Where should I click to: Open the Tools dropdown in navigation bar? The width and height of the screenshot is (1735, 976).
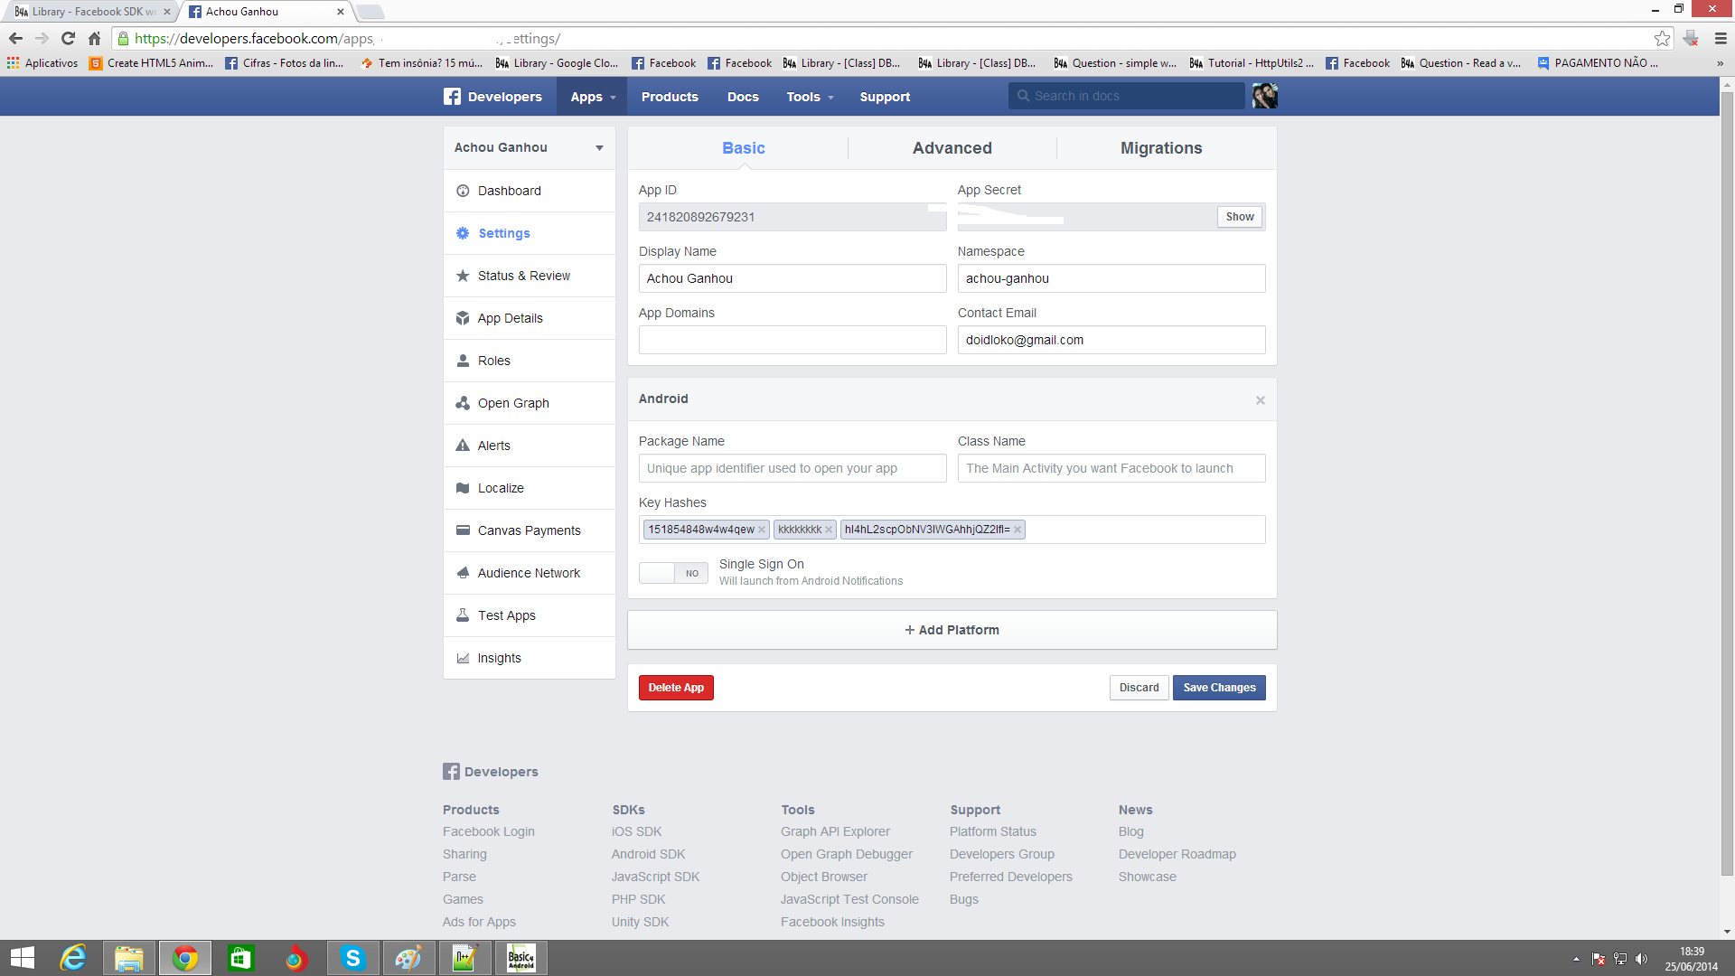810,97
